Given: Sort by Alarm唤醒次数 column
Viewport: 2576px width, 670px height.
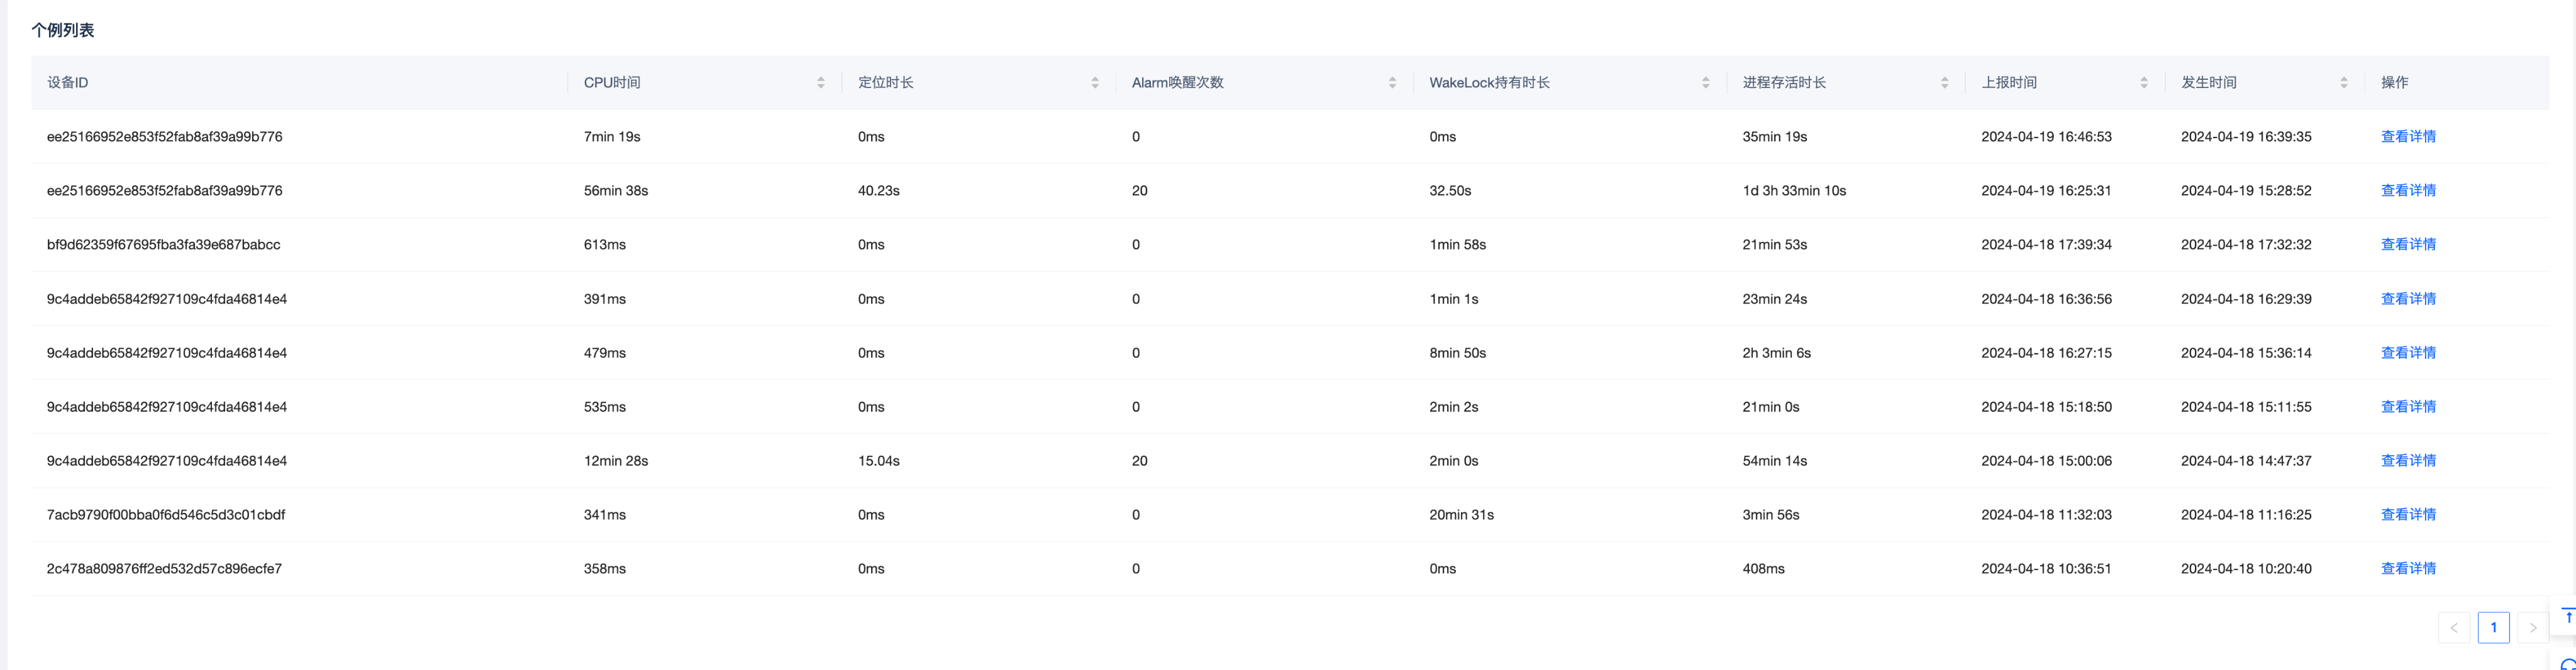Looking at the screenshot, I should (x=1391, y=83).
